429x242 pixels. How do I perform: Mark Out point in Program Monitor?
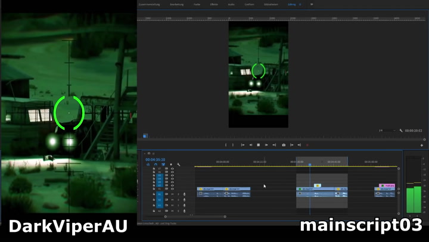(233, 145)
